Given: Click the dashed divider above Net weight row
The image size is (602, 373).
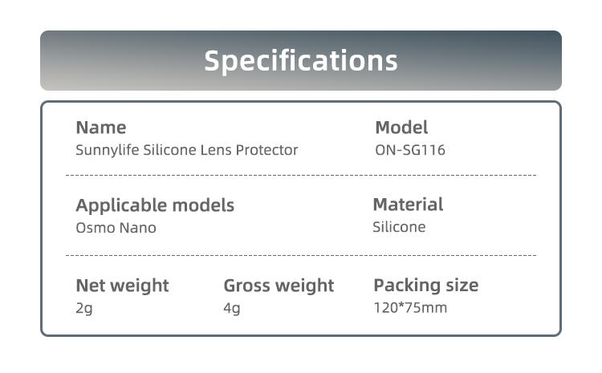Looking at the screenshot, I should pyautogui.click(x=300, y=255).
